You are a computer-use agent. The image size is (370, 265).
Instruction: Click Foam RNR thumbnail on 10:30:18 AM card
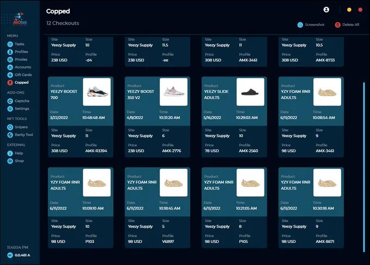click(x=327, y=182)
